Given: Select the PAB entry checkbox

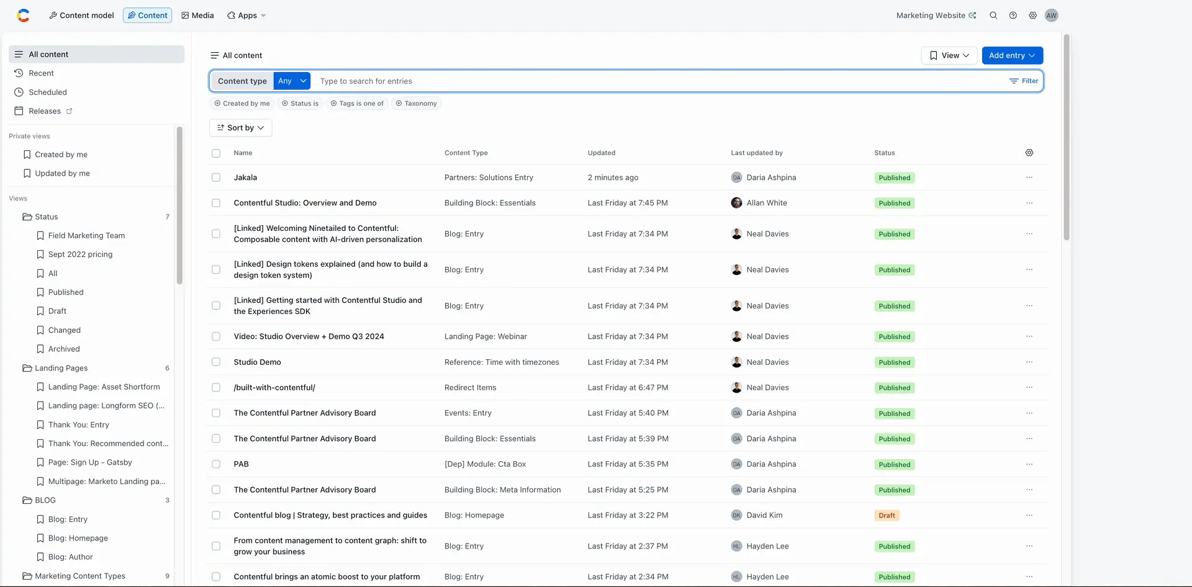Looking at the screenshot, I should point(216,464).
